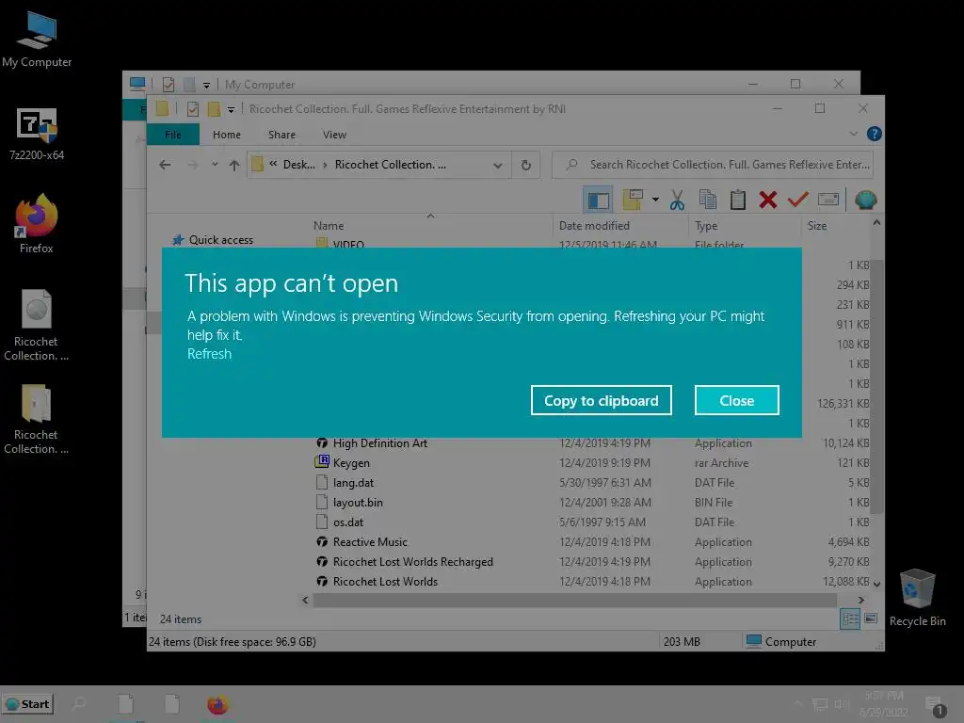The image size is (964, 723).
Task: Open the Quick Access Toolbar customize dropdown
Action: tap(232, 109)
